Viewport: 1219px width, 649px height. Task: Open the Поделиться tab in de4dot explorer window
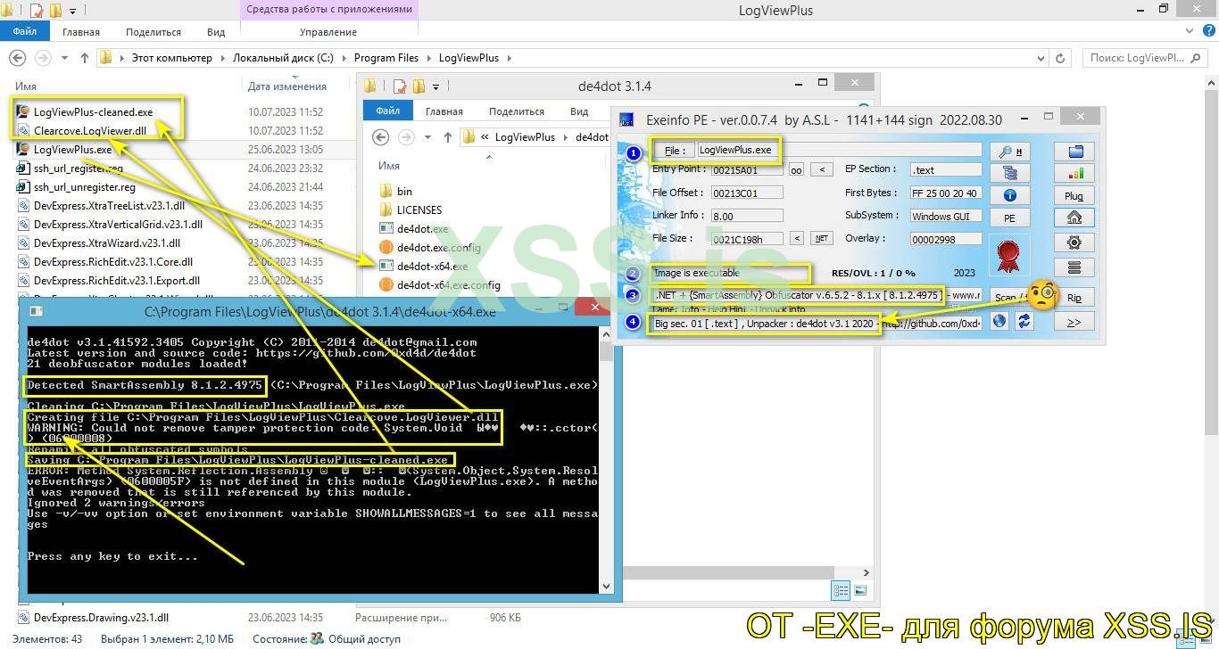[x=517, y=111]
